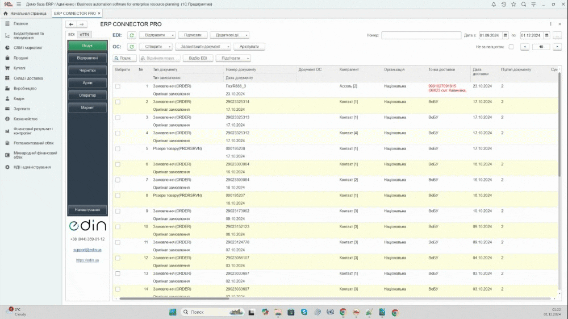Click the ОС row refresh icon
Image resolution: width=568 pixels, height=319 pixels.
coord(132,47)
